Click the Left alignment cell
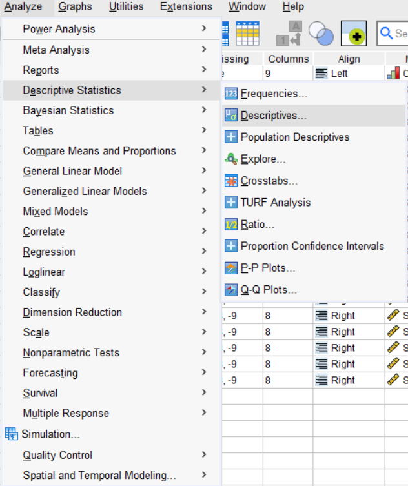 tap(349, 74)
